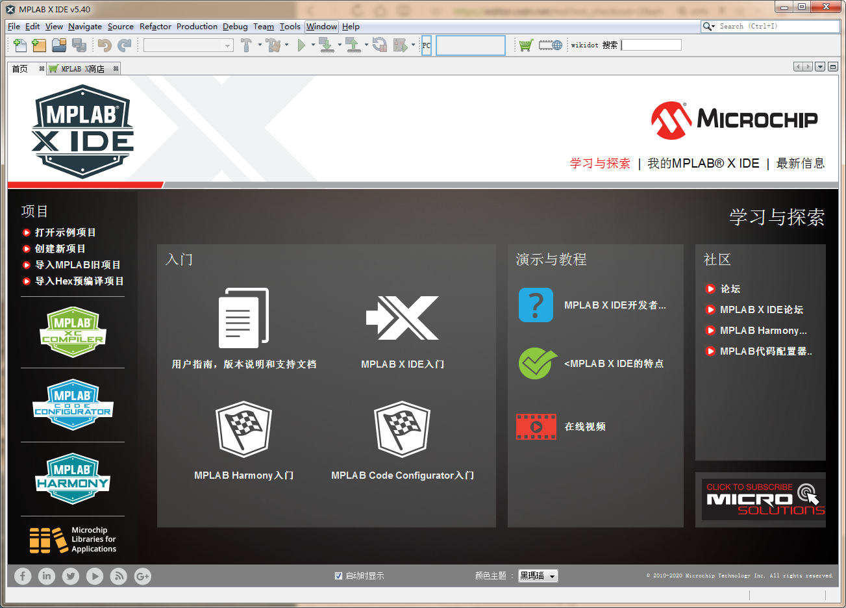Open the Debug menu
The image size is (846, 608).
click(235, 27)
